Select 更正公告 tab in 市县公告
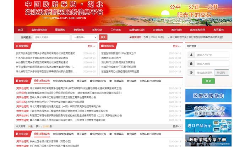245x147 pixels. [82, 134]
